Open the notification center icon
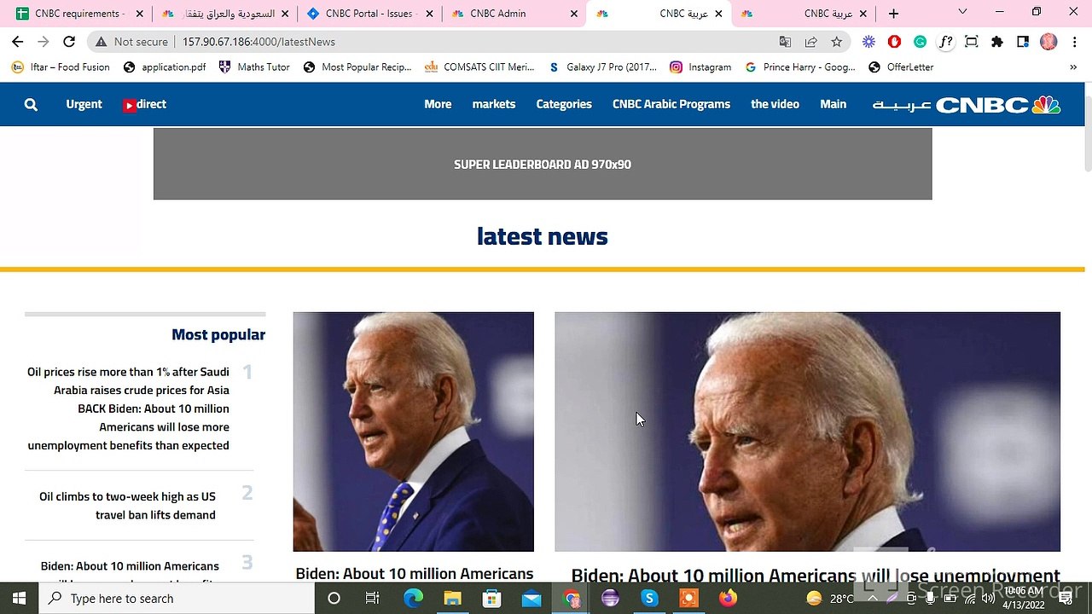Image resolution: width=1092 pixels, height=614 pixels. coord(1066,599)
